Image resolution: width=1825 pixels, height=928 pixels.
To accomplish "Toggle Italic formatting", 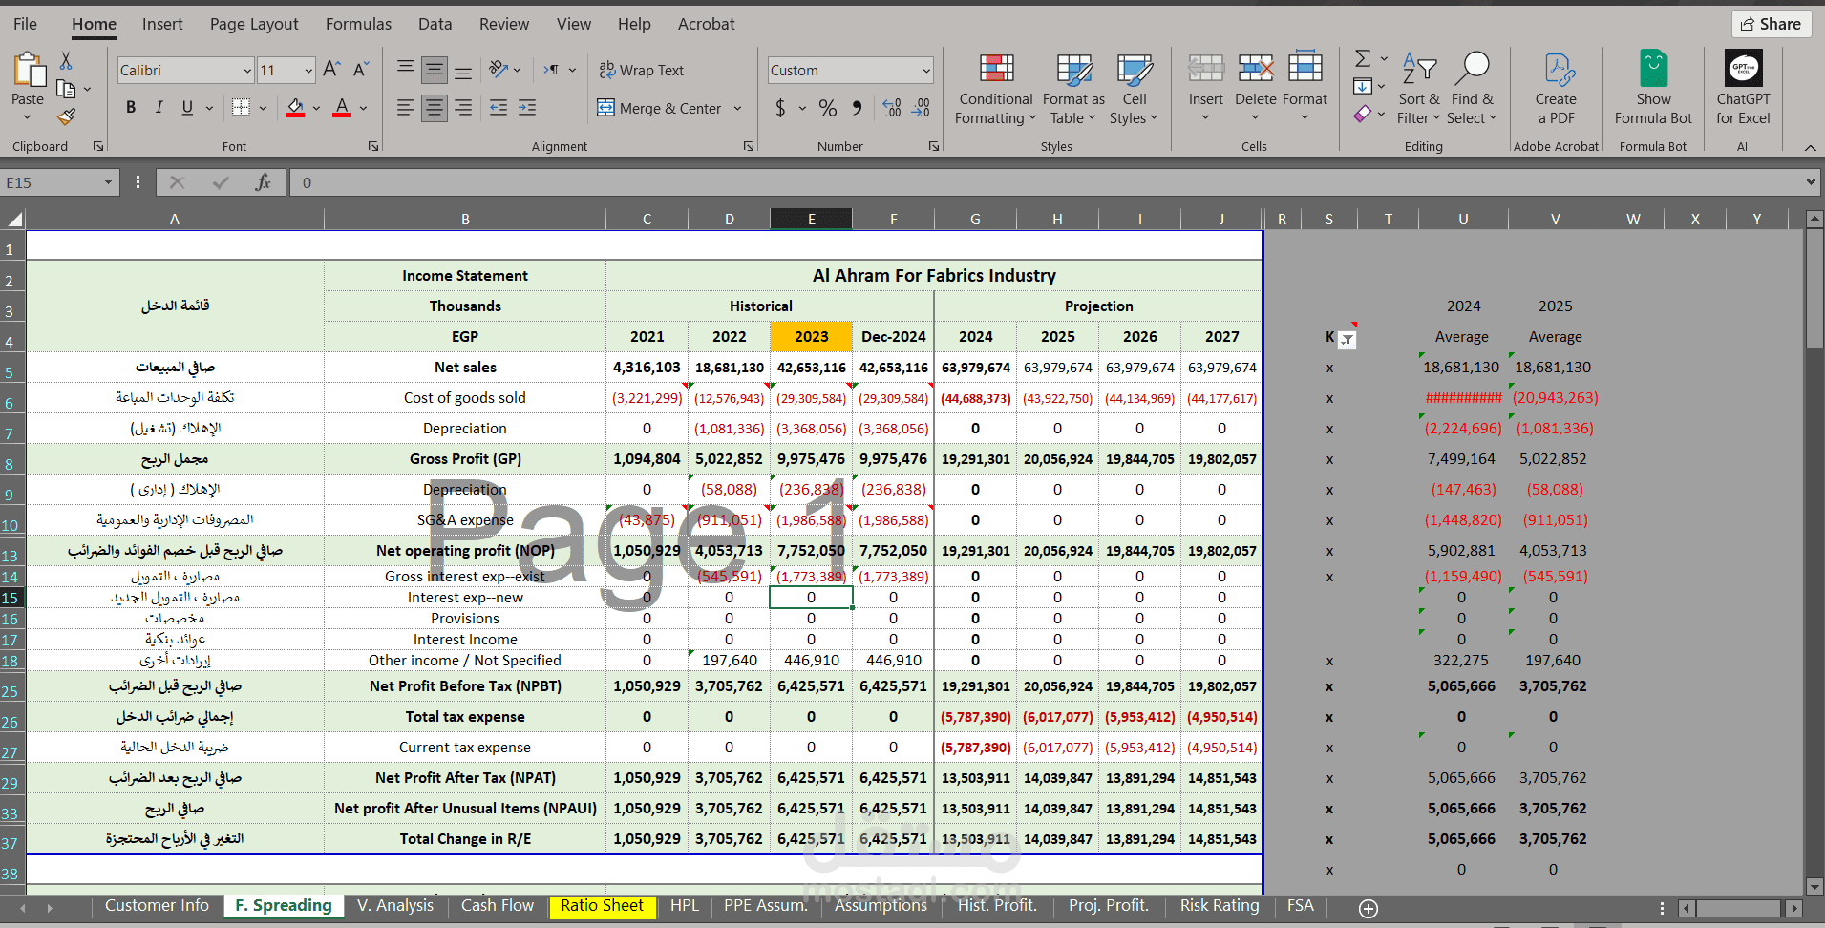I will click(x=159, y=108).
